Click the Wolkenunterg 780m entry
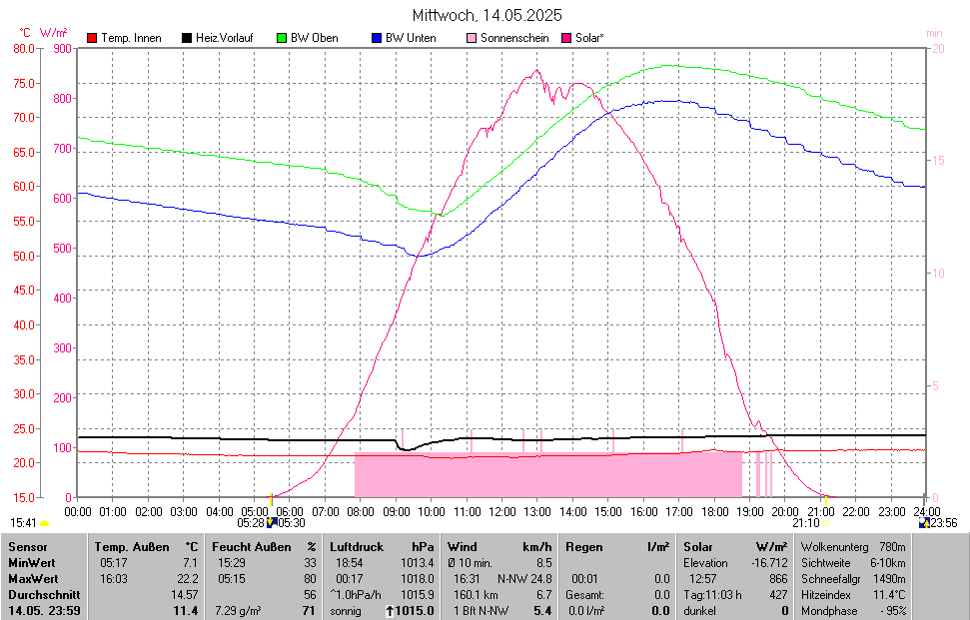This screenshot has height=620, width=970. pos(853,547)
